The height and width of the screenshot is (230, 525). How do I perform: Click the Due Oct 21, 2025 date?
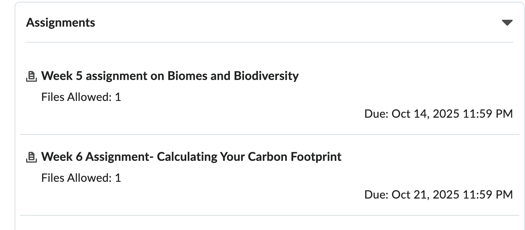[x=438, y=195]
